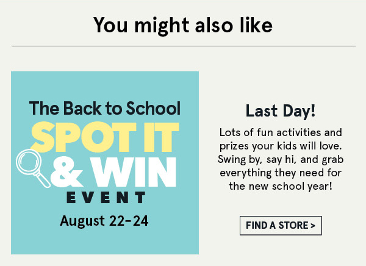This screenshot has width=366, height=266.
Task: Click the "August 22–24" event date
Action: point(104,220)
